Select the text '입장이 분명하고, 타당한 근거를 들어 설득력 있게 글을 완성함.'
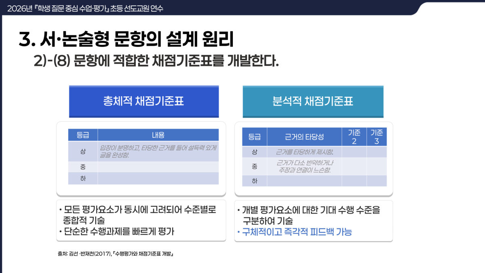 pos(158,151)
